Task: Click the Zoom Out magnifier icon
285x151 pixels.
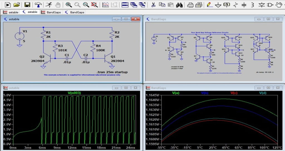Action: tap(86, 5)
